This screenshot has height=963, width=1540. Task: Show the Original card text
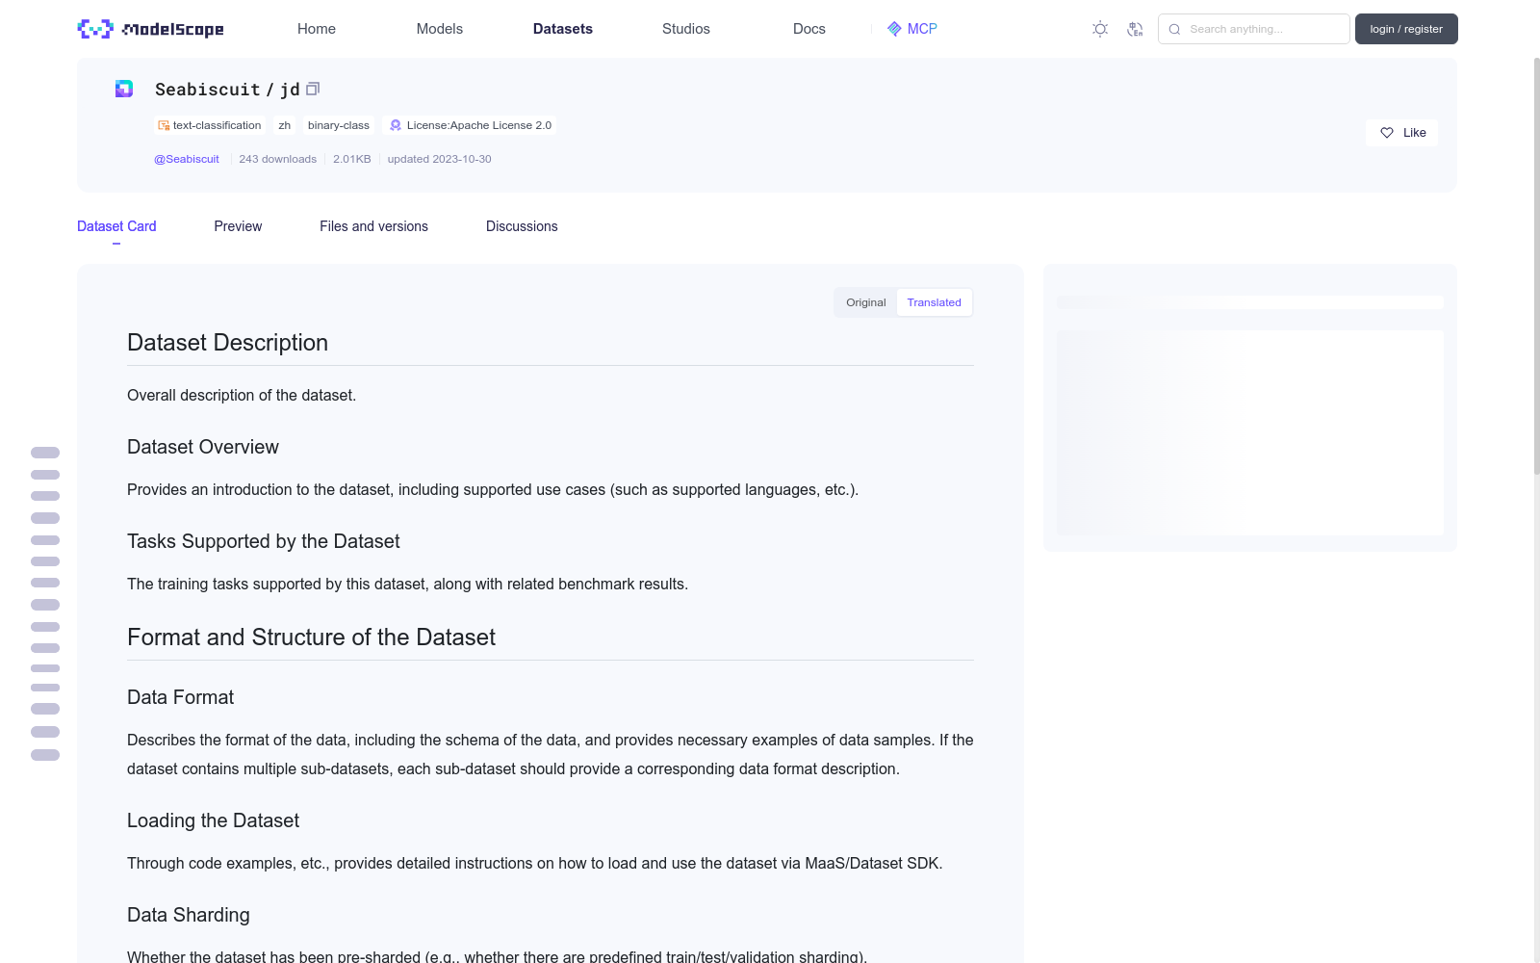point(866,302)
